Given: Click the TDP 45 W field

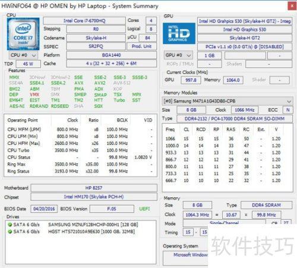Looking at the screenshot, I should (x=29, y=64).
